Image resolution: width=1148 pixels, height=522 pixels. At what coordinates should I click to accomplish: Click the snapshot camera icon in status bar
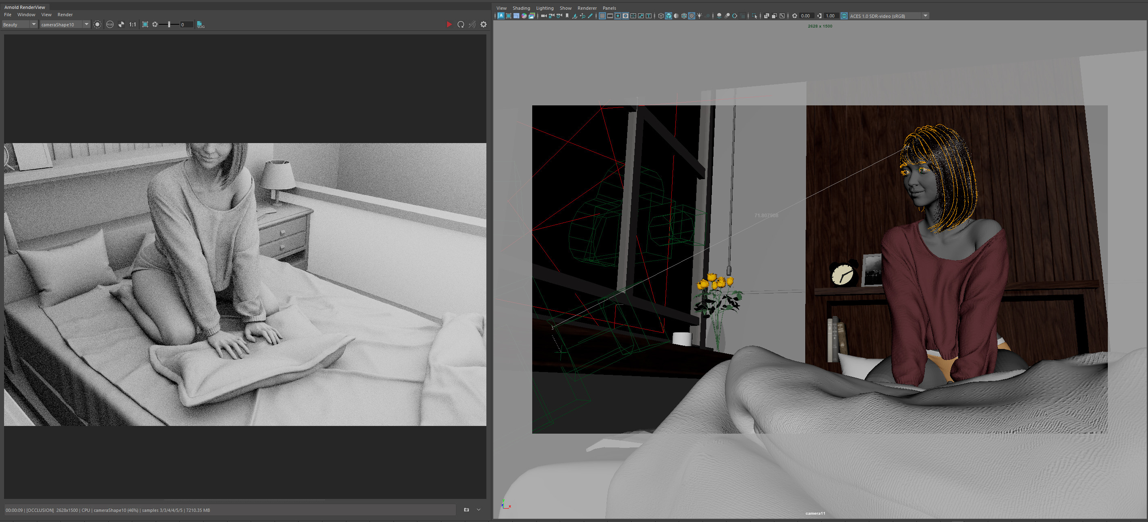[466, 510]
